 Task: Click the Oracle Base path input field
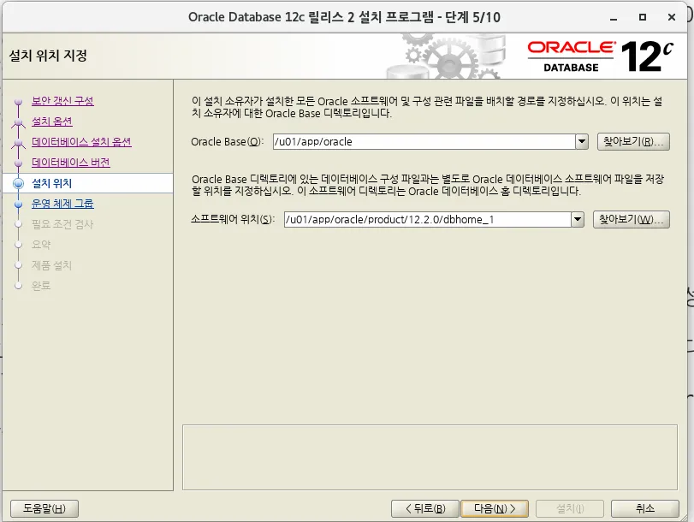424,142
